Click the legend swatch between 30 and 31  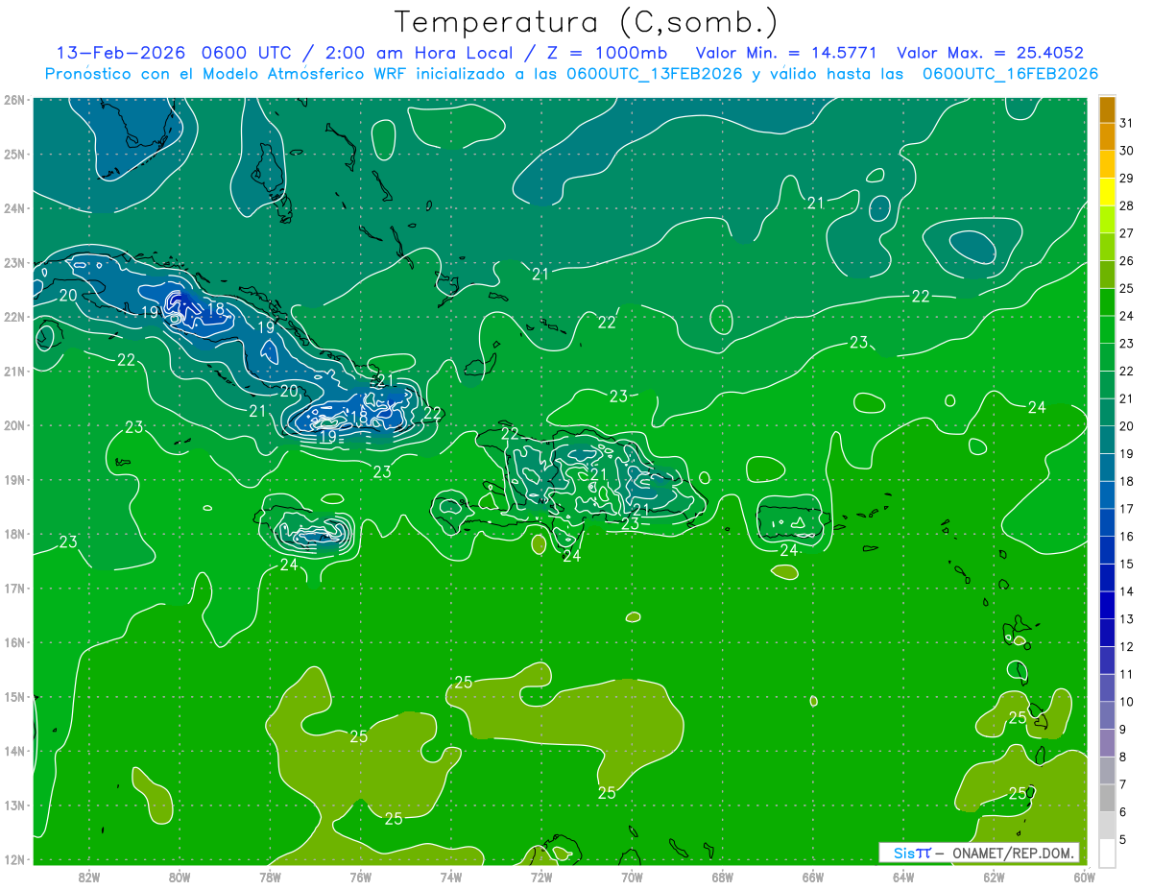tap(1108, 136)
